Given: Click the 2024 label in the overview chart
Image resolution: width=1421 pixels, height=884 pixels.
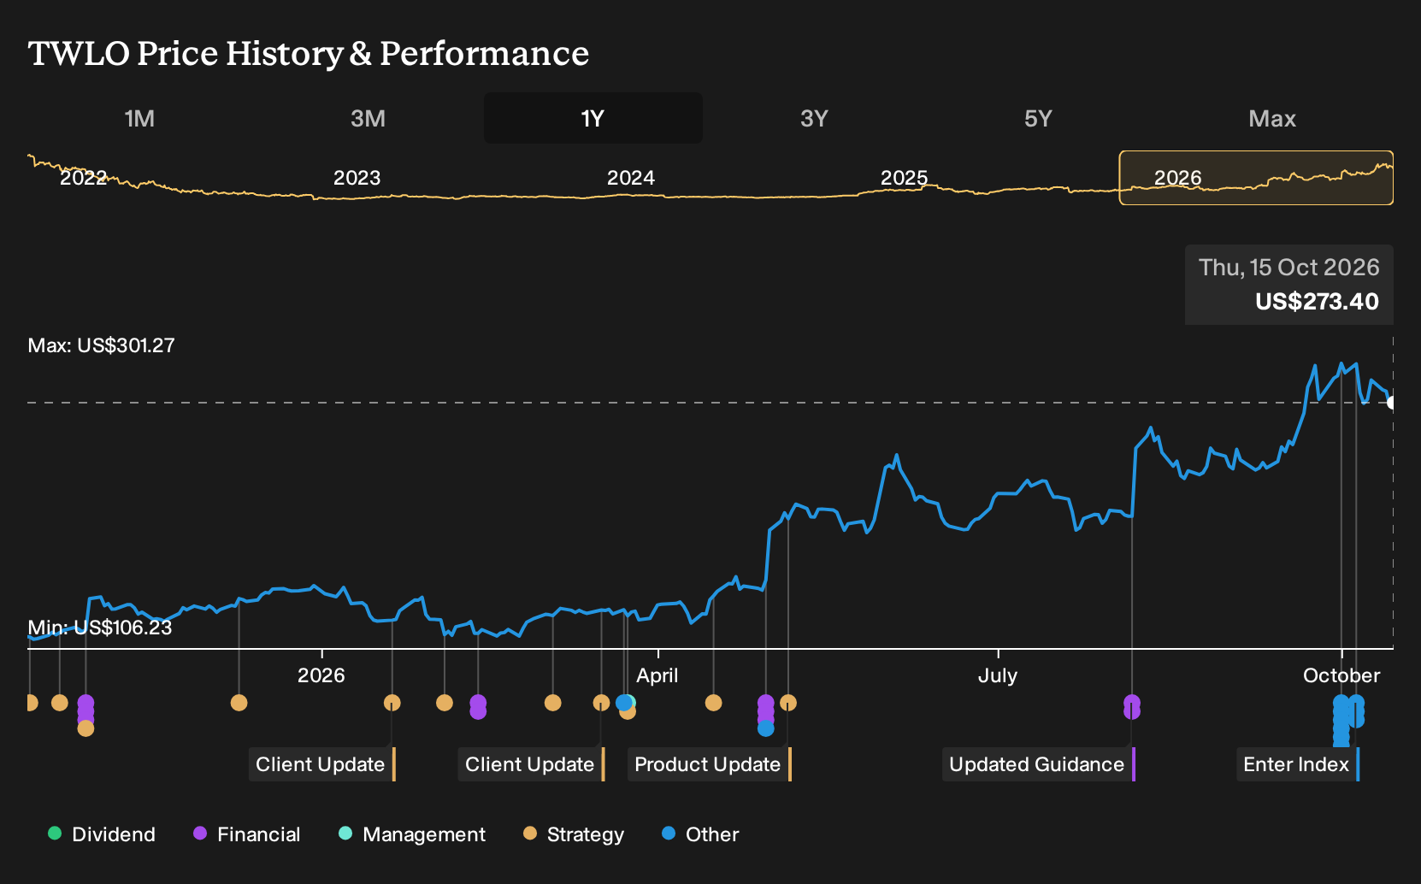Looking at the screenshot, I should 631,178.
